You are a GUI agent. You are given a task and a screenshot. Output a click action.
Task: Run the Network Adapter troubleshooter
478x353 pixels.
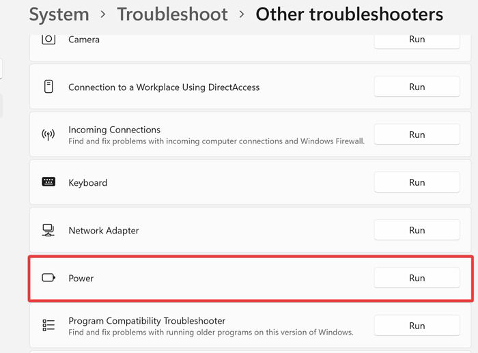tap(417, 230)
